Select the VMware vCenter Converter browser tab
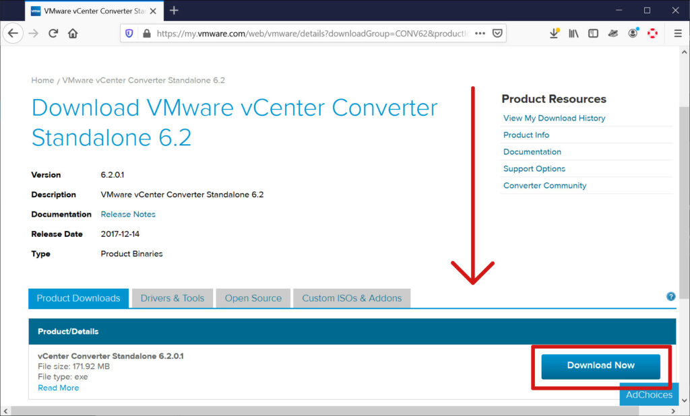Image resolution: width=690 pixels, height=416 pixels. click(94, 11)
